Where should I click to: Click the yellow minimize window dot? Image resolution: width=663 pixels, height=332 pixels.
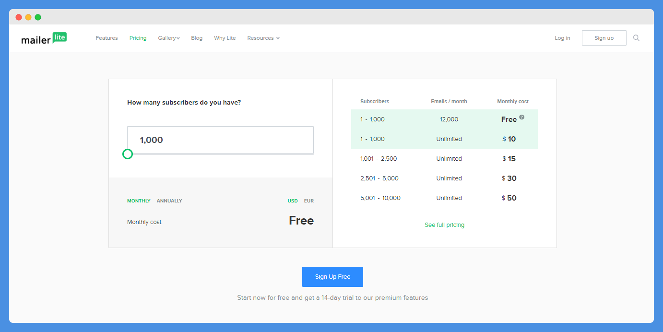point(28,17)
